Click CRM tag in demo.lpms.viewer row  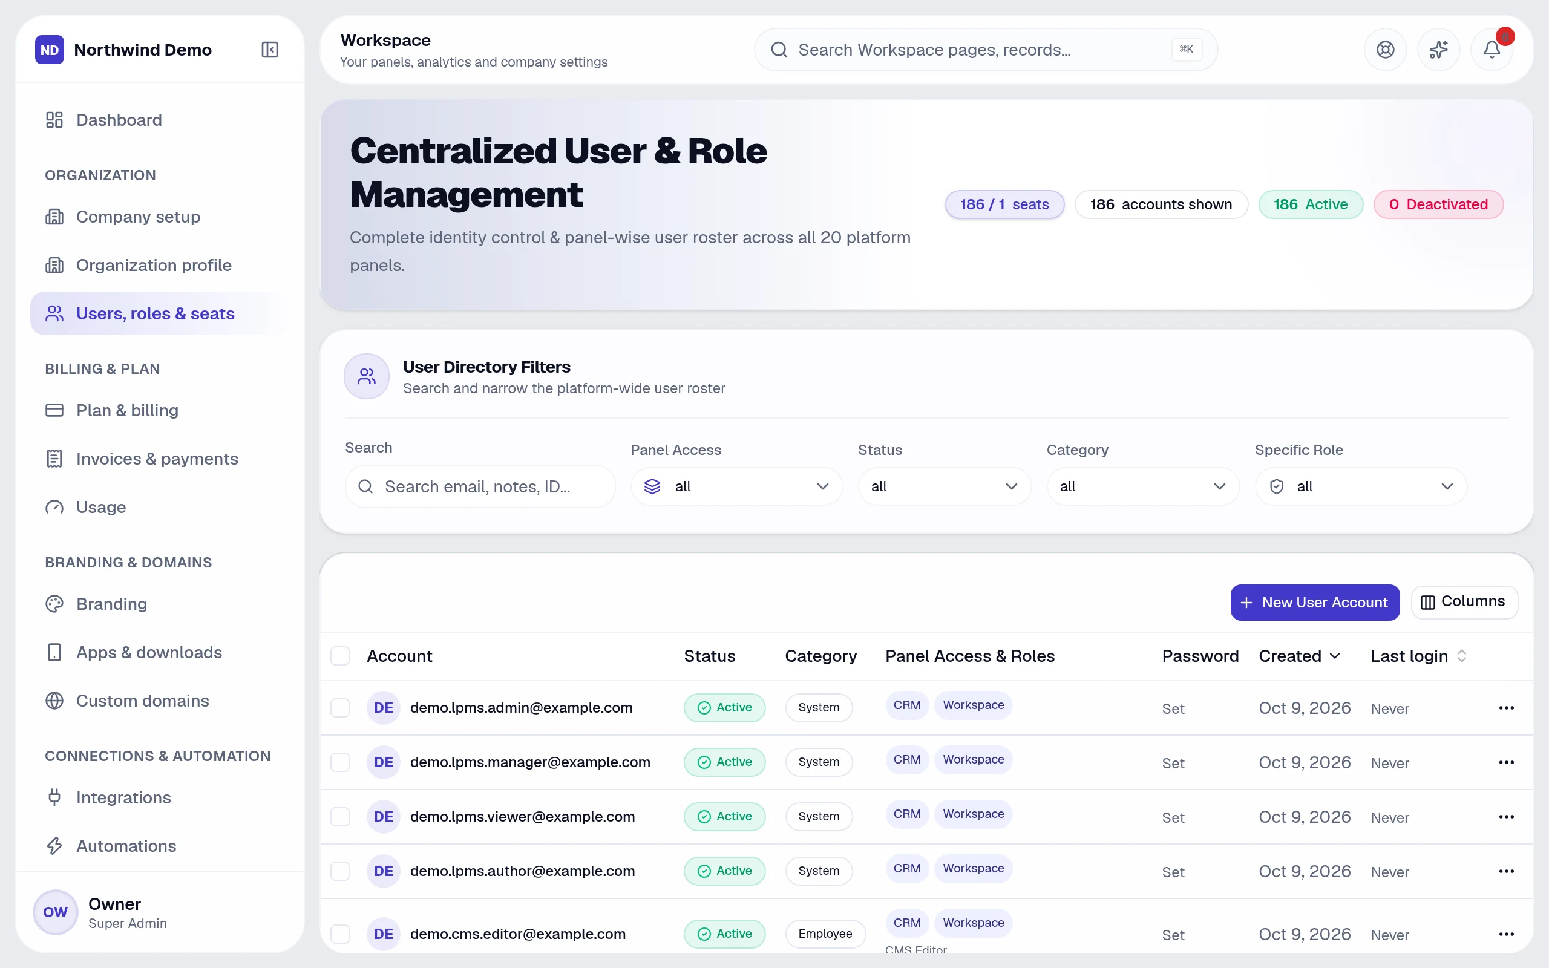pos(906,814)
